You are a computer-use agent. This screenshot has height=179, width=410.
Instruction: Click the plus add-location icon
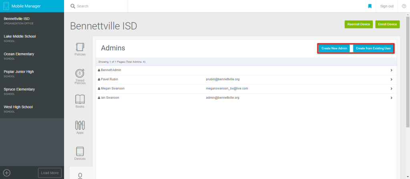[x=7, y=173]
